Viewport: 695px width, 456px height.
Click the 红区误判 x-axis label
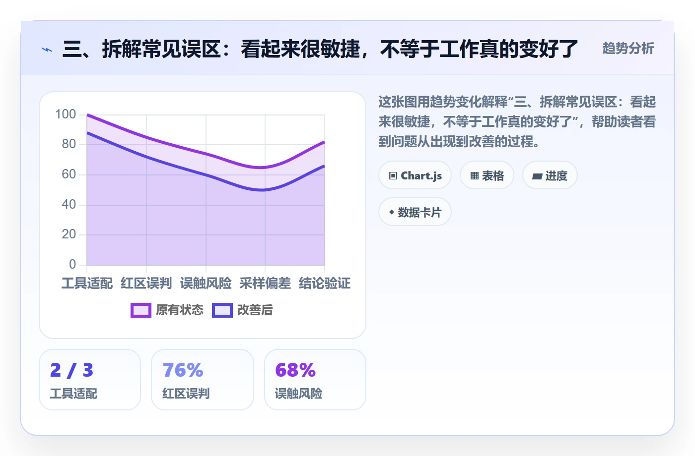point(146,283)
